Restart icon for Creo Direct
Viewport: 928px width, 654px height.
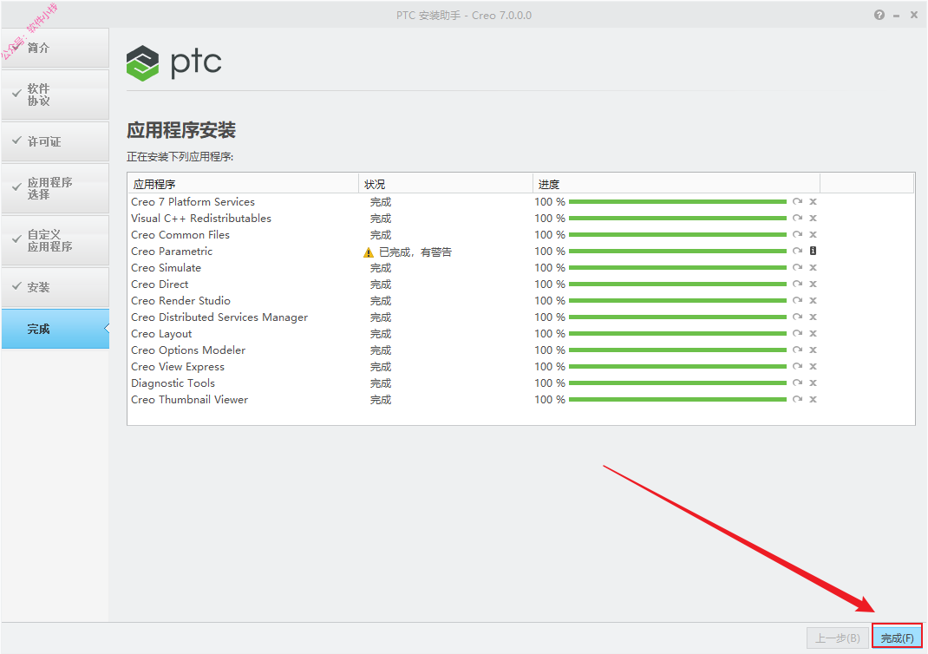(797, 284)
